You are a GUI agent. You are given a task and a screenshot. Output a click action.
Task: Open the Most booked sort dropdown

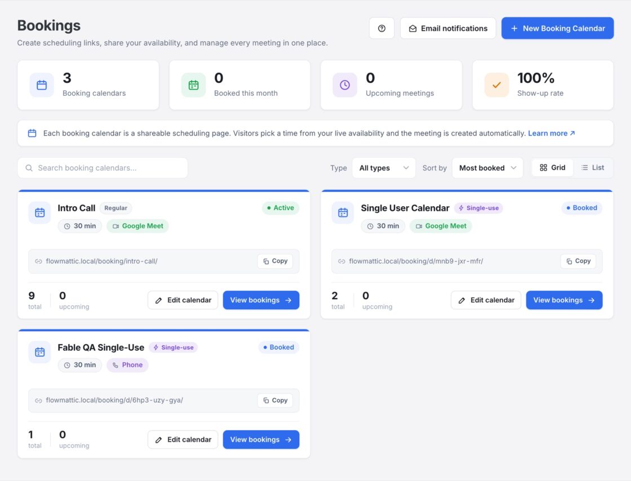(487, 168)
